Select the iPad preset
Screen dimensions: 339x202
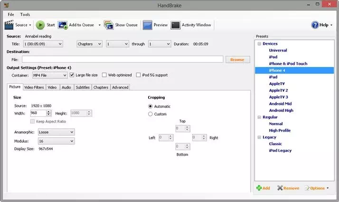(x=273, y=77)
